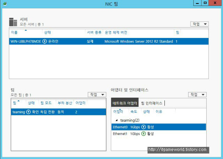Close the NIC 팀 window

pyautogui.click(x=215, y=3)
